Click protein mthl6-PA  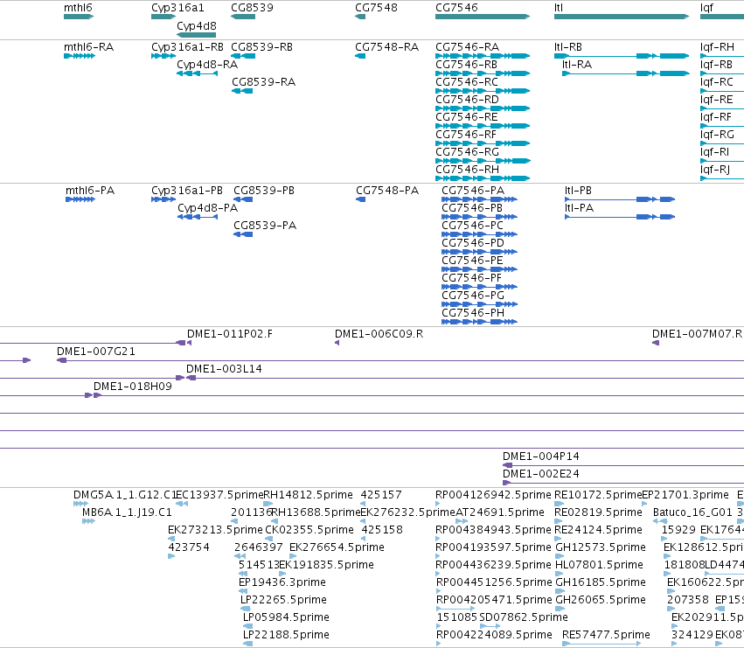(x=90, y=191)
